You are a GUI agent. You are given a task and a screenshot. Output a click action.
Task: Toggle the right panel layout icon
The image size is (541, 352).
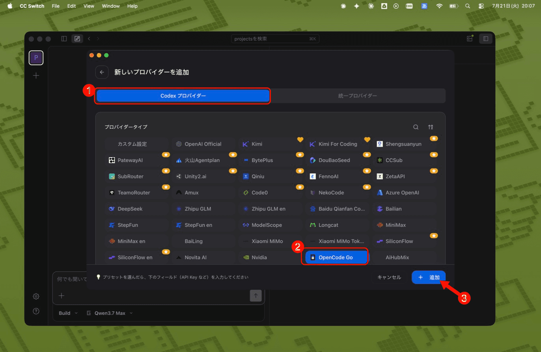486,39
